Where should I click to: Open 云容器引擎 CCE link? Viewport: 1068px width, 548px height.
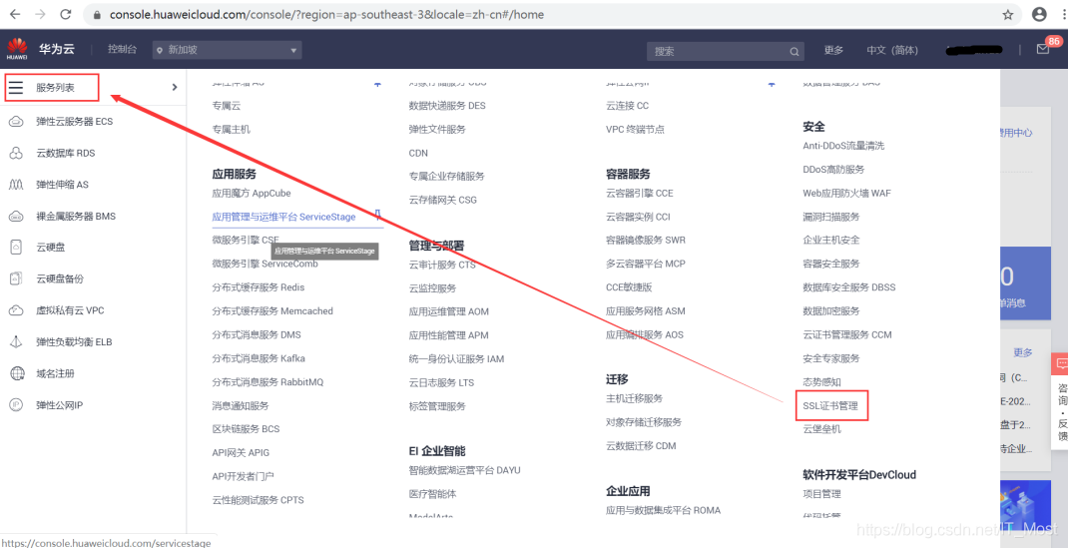[640, 194]
